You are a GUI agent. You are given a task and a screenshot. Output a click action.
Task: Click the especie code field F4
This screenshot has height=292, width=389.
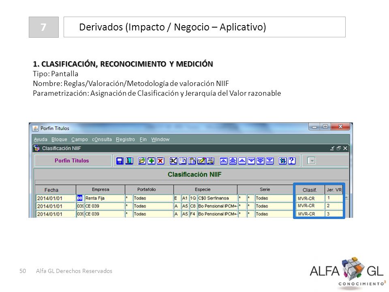point(193,214)
